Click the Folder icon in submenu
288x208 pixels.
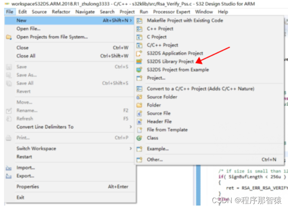tap(139, 105)
